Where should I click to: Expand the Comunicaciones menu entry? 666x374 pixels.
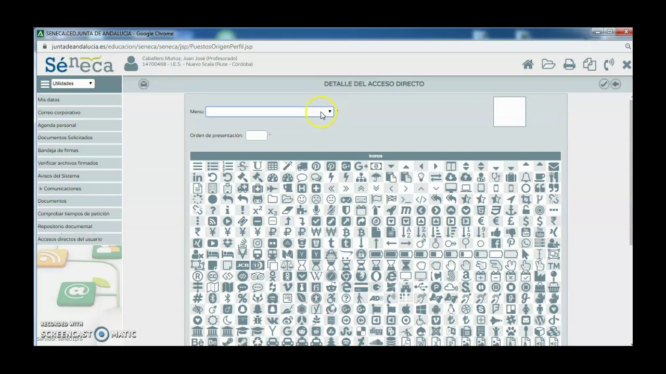62,189
